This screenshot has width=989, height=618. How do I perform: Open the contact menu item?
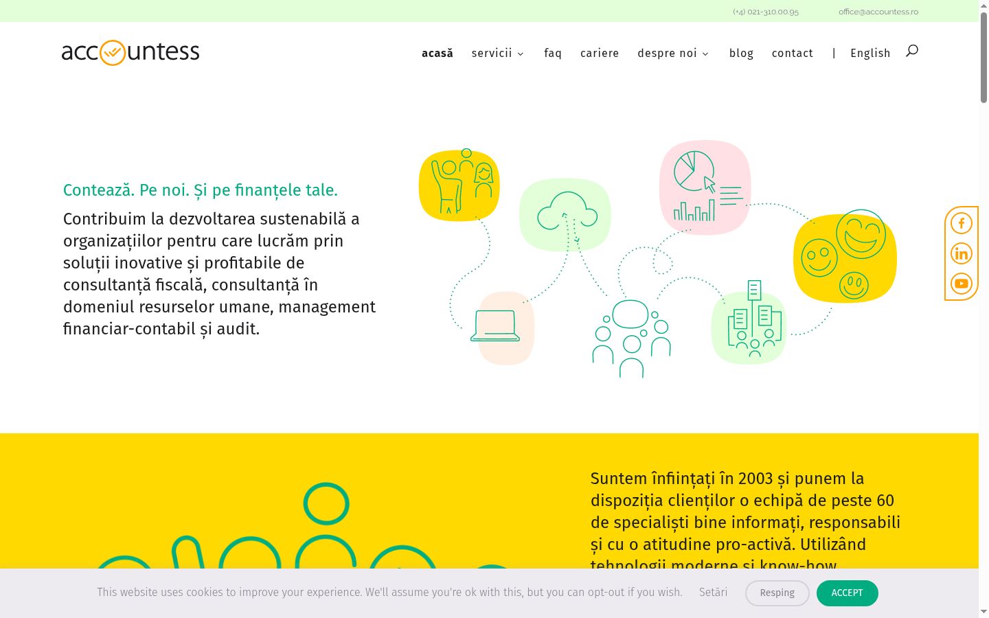coord(793,53)
